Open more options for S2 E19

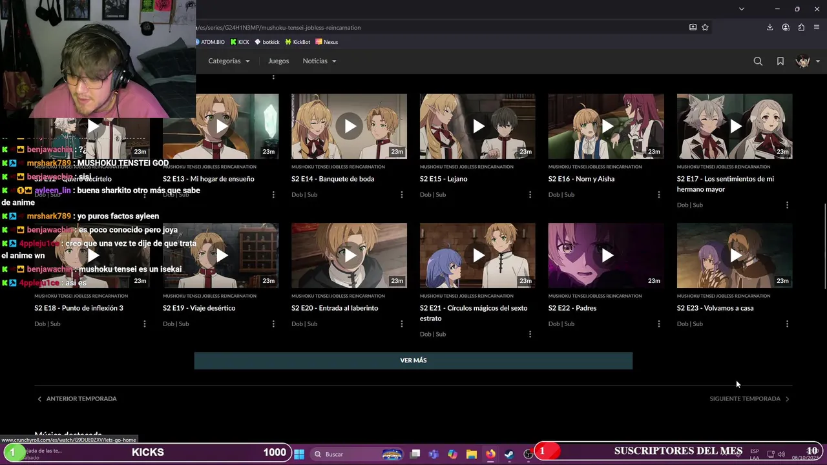tap(273, 324)
